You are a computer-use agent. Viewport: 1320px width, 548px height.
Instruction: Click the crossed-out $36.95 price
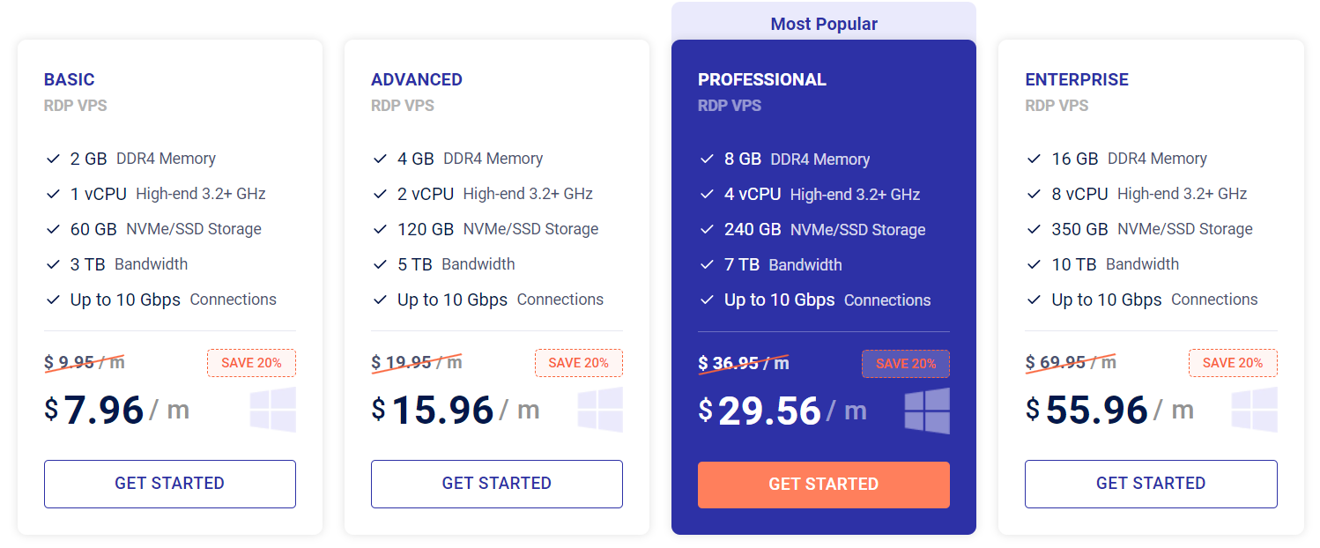(743, 362)
